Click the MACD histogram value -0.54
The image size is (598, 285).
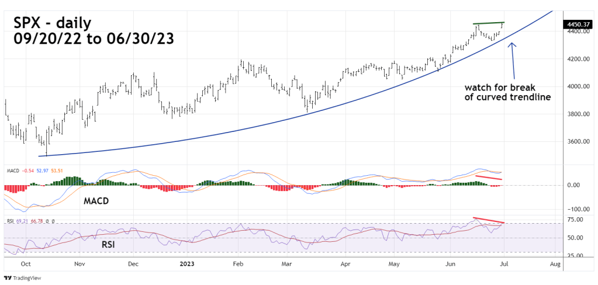tap(27, 171)
